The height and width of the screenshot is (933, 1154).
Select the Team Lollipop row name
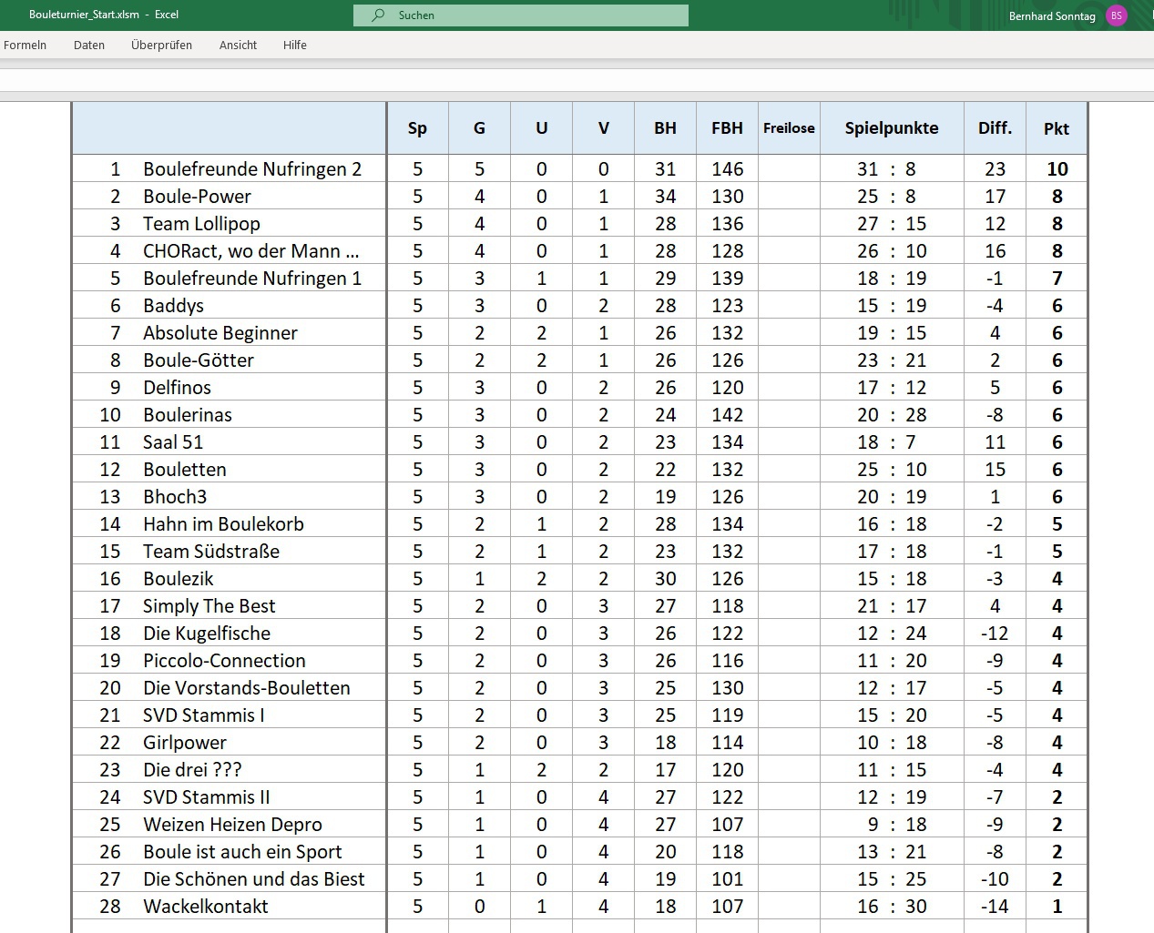point(201,224)
